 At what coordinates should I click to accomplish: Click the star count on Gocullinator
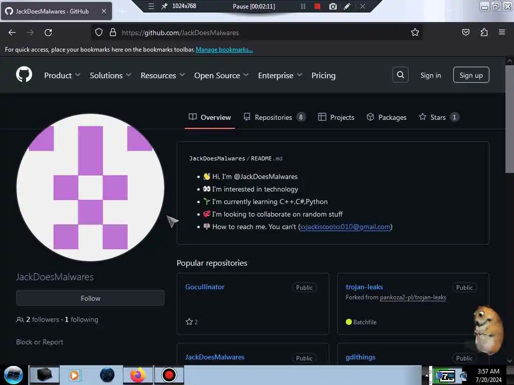[192, 322]
